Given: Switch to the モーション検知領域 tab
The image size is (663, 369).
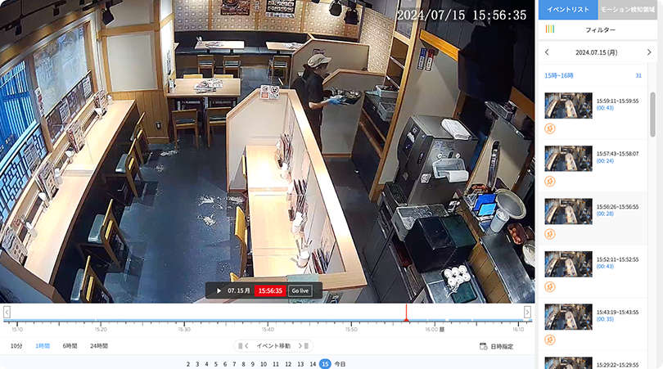Looking at the screenshot, I should pos(629,9).
